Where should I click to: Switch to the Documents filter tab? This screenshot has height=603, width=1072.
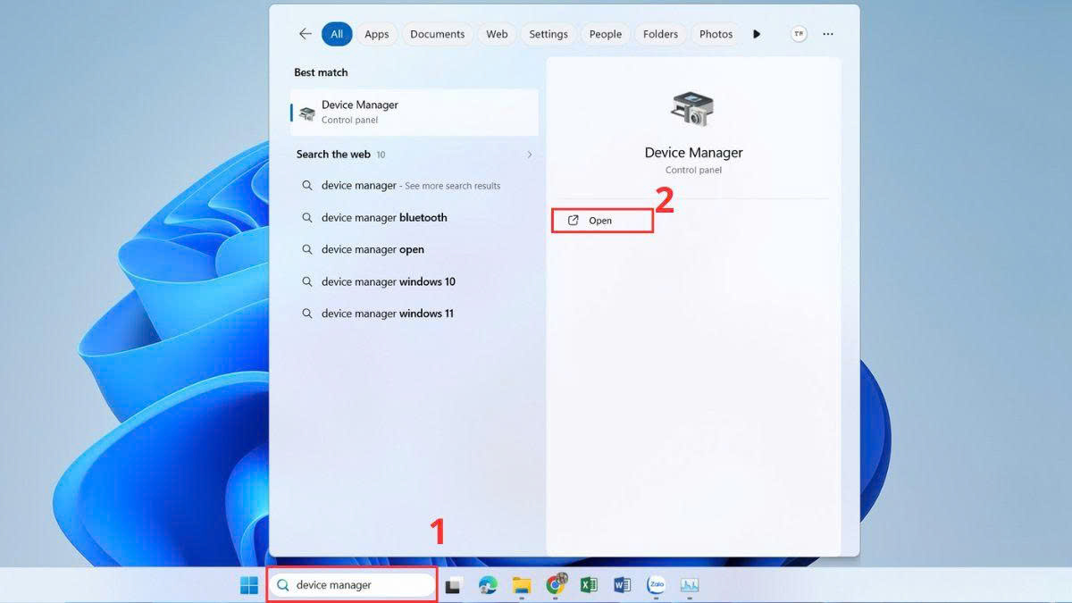pos(438,34)
